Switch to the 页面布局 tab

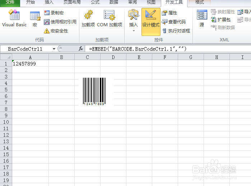tap(72, 2)
